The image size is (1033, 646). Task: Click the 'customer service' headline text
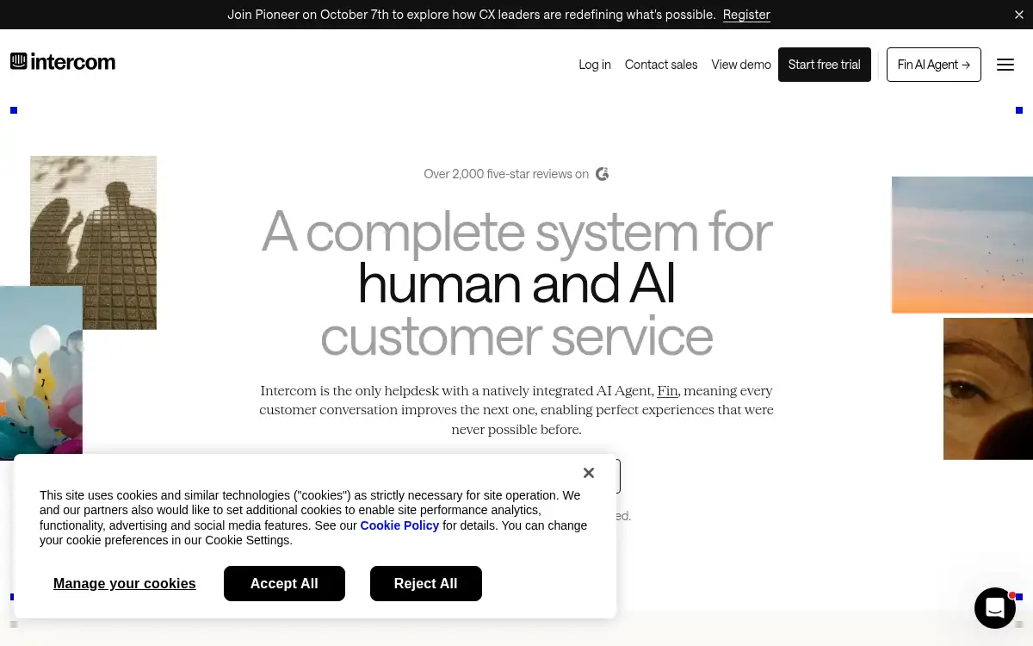[516, 337]
